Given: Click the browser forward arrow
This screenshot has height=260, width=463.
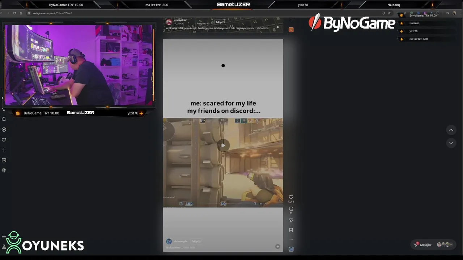Looking at the screenshot, I should 8,13.
